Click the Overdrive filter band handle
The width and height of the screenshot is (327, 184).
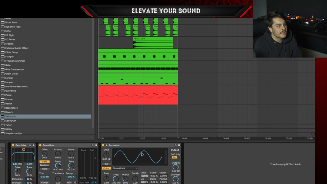(24, 149)
